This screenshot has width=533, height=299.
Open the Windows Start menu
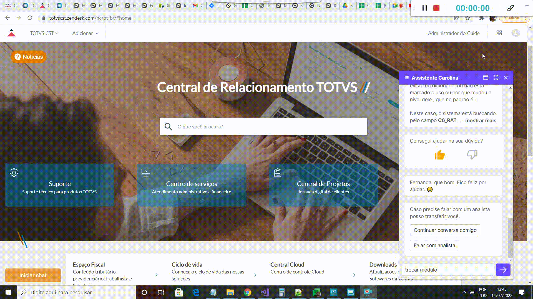(x=8, y=292)
